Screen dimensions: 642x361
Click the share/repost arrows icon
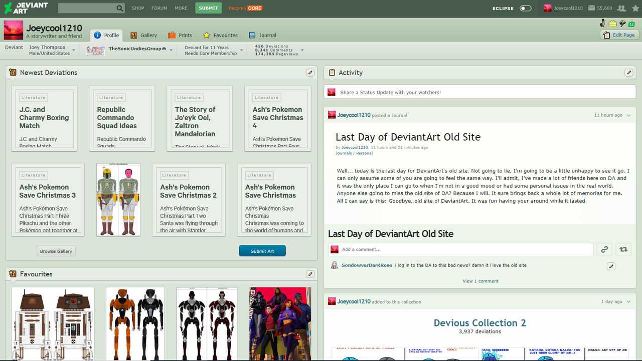click(623, 249)
